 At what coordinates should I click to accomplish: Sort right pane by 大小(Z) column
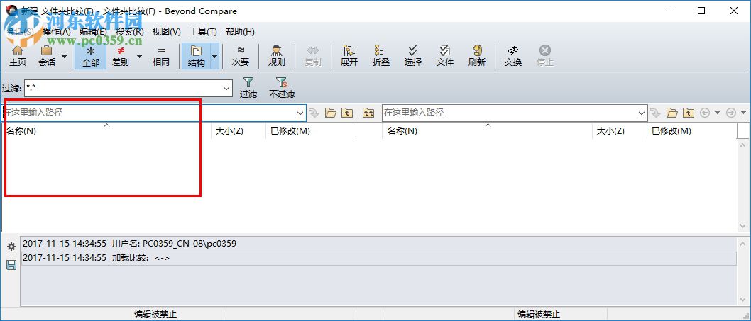click(620, 131)
